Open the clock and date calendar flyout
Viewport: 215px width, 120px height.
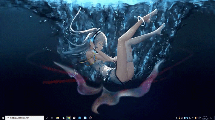[x=205, y=118]
